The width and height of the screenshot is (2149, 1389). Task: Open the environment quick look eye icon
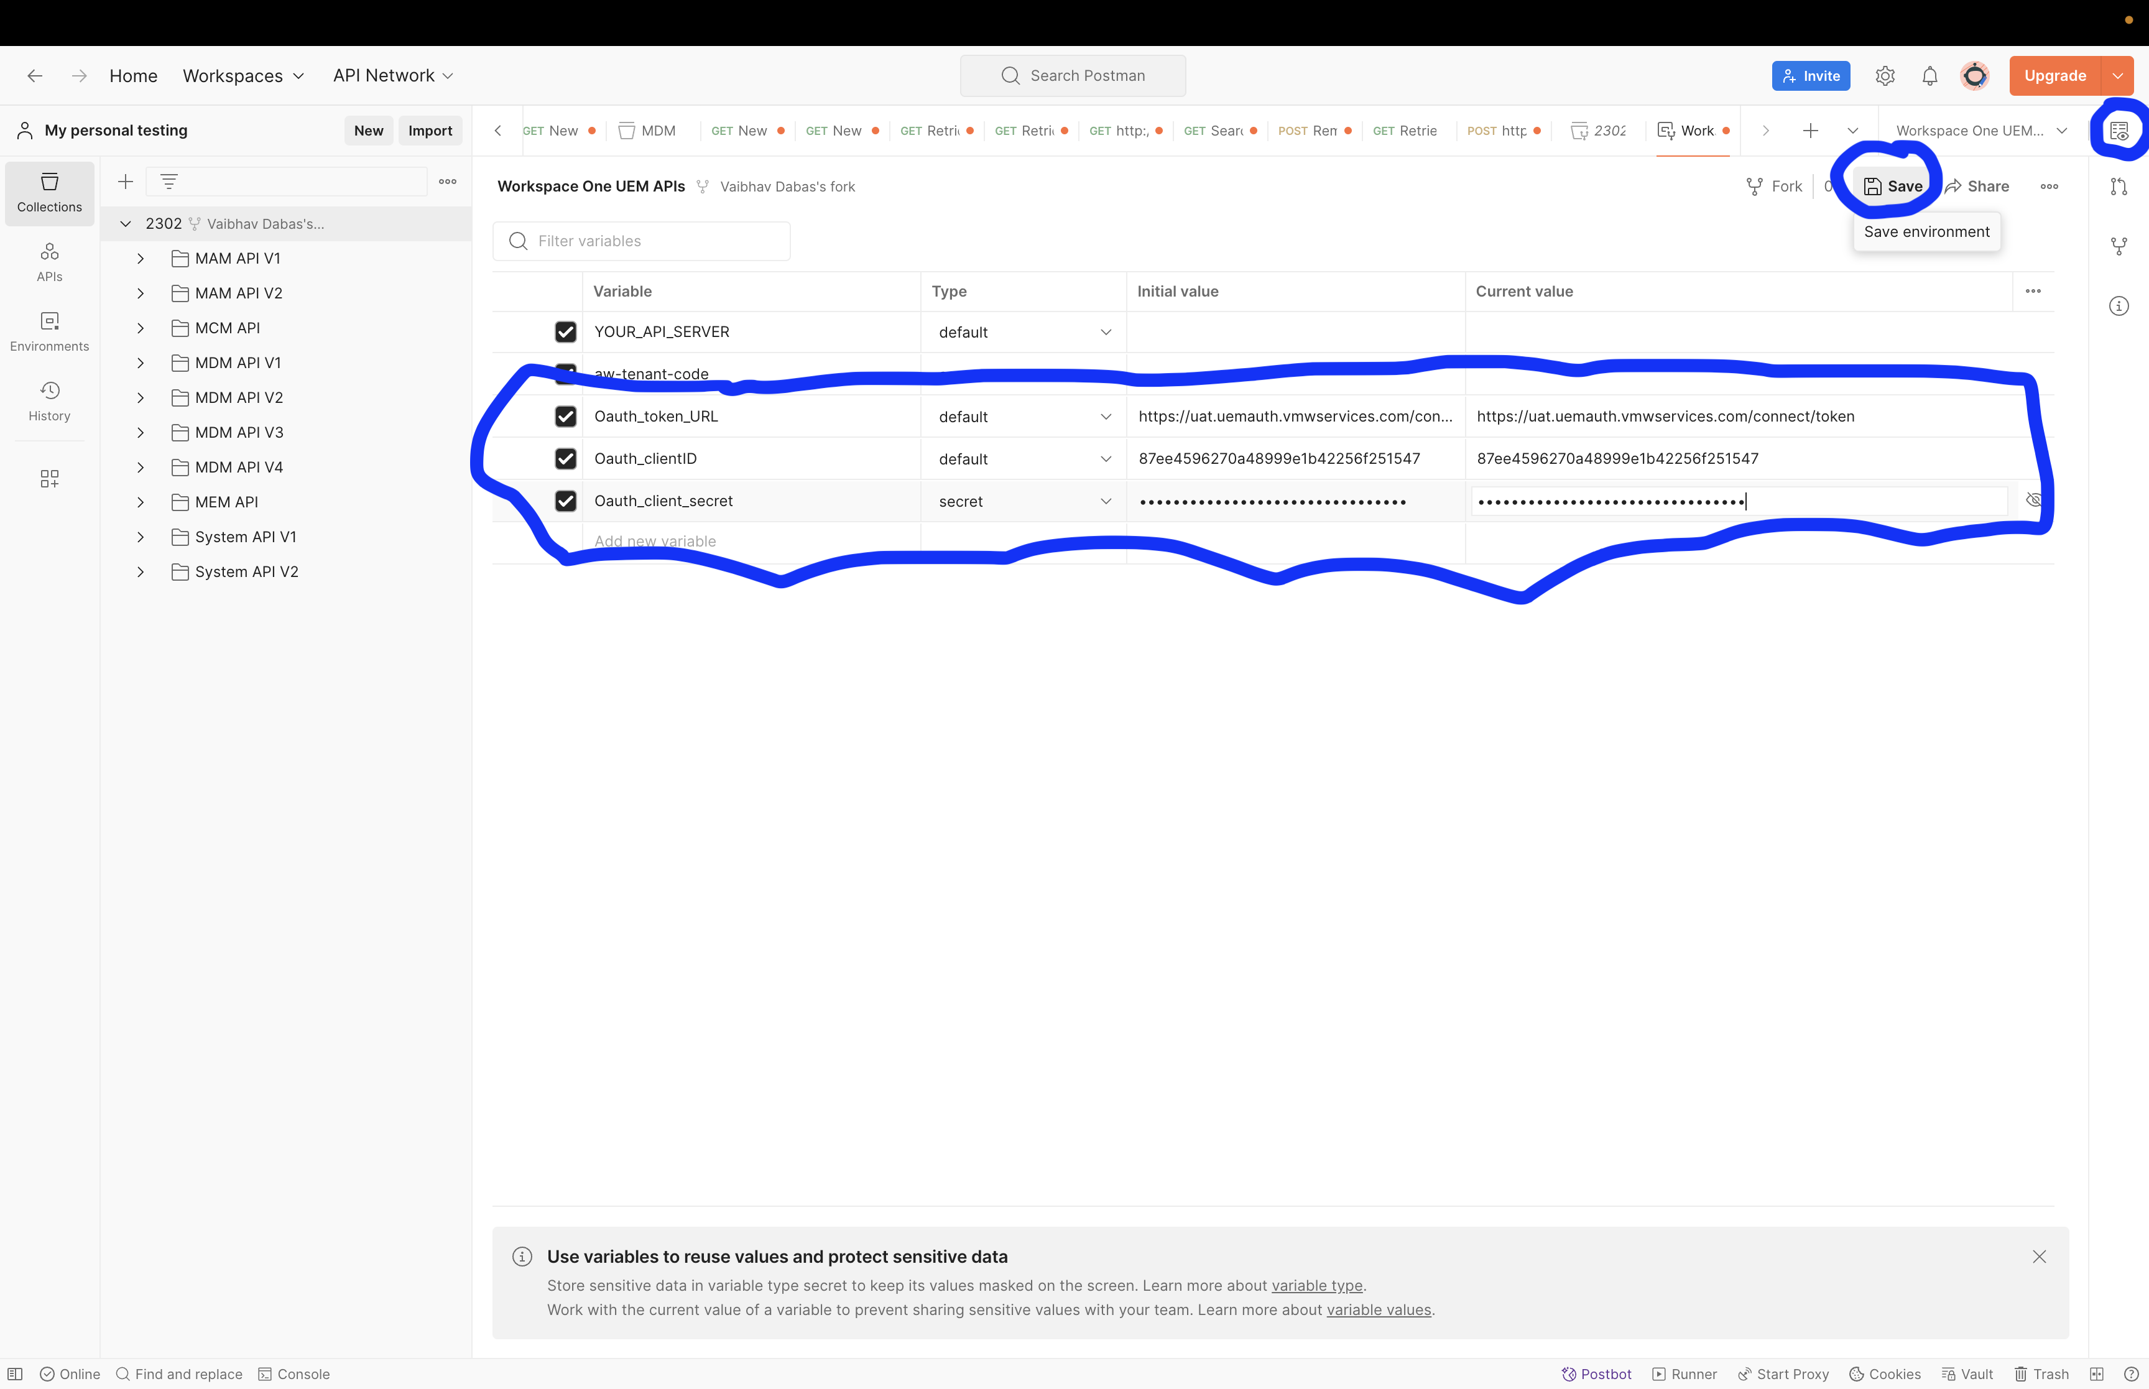coord(2119,130)
